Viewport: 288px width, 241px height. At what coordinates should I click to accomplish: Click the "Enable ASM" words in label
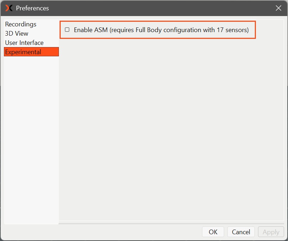click(91, 30)
